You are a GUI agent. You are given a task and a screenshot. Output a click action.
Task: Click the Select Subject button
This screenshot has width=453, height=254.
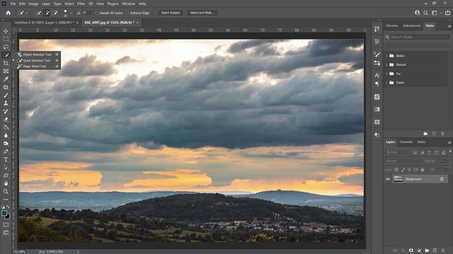pos(170,12)
